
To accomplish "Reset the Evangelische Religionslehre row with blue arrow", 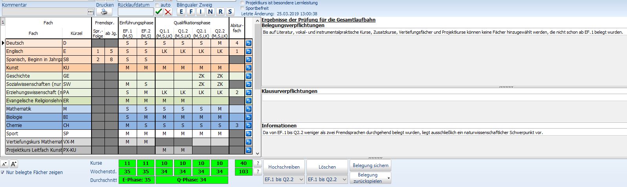I will click(249, 101).
